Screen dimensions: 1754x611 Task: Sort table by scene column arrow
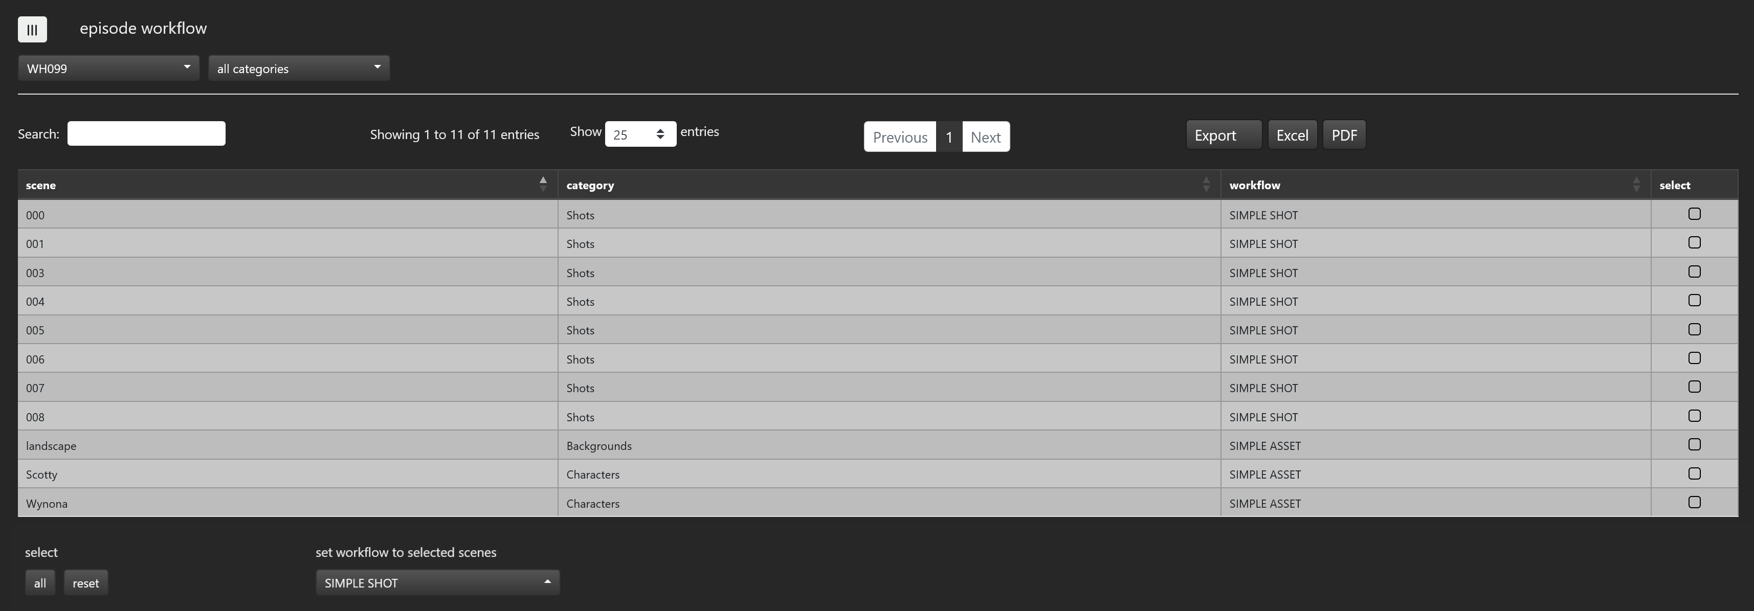(x=543, y=185)
